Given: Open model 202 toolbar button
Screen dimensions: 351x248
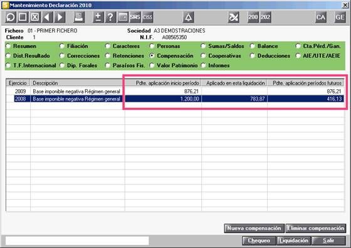Looking at the screenshot, I should pyautogui.click(x=266, y=18).
